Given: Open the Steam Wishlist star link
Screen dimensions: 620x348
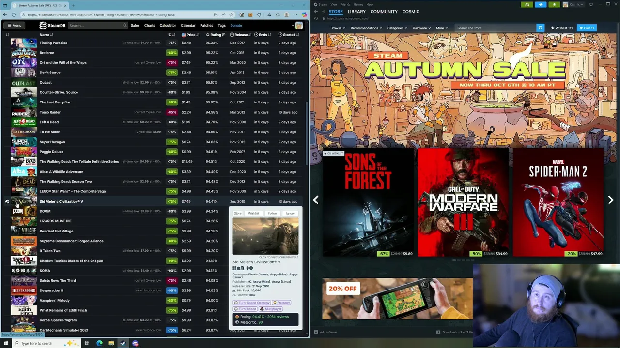Looking at the screenshot, I should [562, 28].
